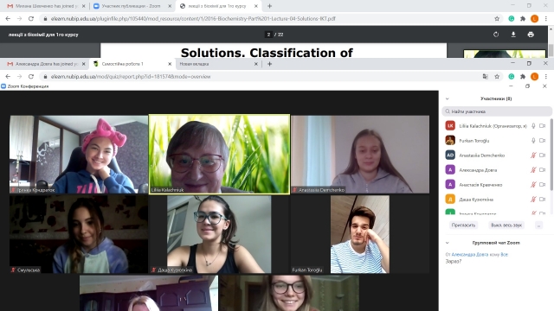Go back in the front Chrome quiz window
Viewport: 554px width, 311px height.
click(8, 77)
